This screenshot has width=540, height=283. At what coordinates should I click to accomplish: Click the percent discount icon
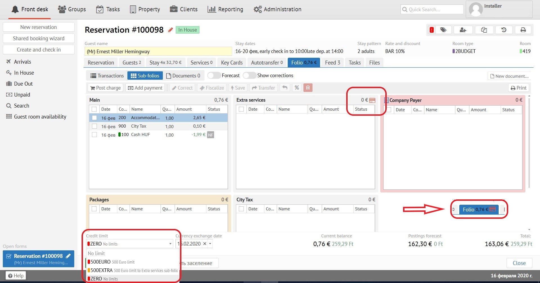pyautogui.click(x=297, y=88)
